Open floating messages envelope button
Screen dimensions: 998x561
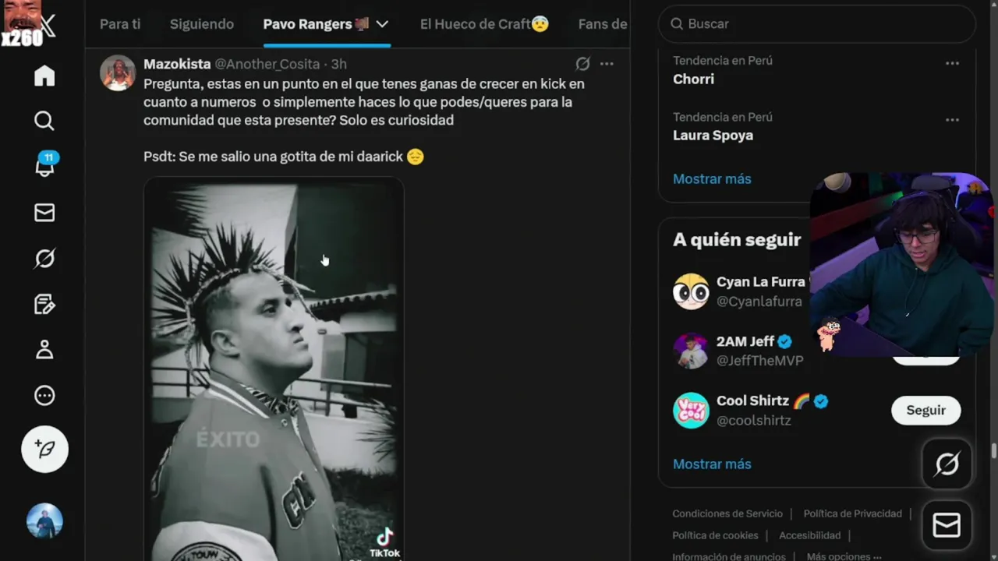(947, 525)
